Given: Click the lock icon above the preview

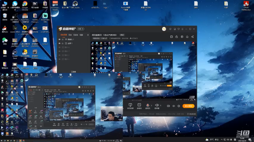Looking at the screenshot, I should click(177, 37).
